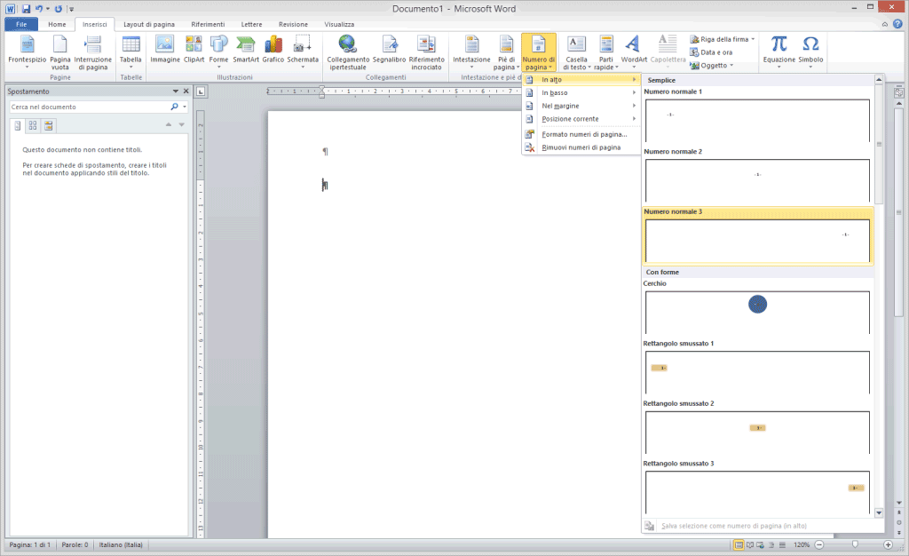Insert WordArt text
The image size is (909, 556).
point(634,52)
